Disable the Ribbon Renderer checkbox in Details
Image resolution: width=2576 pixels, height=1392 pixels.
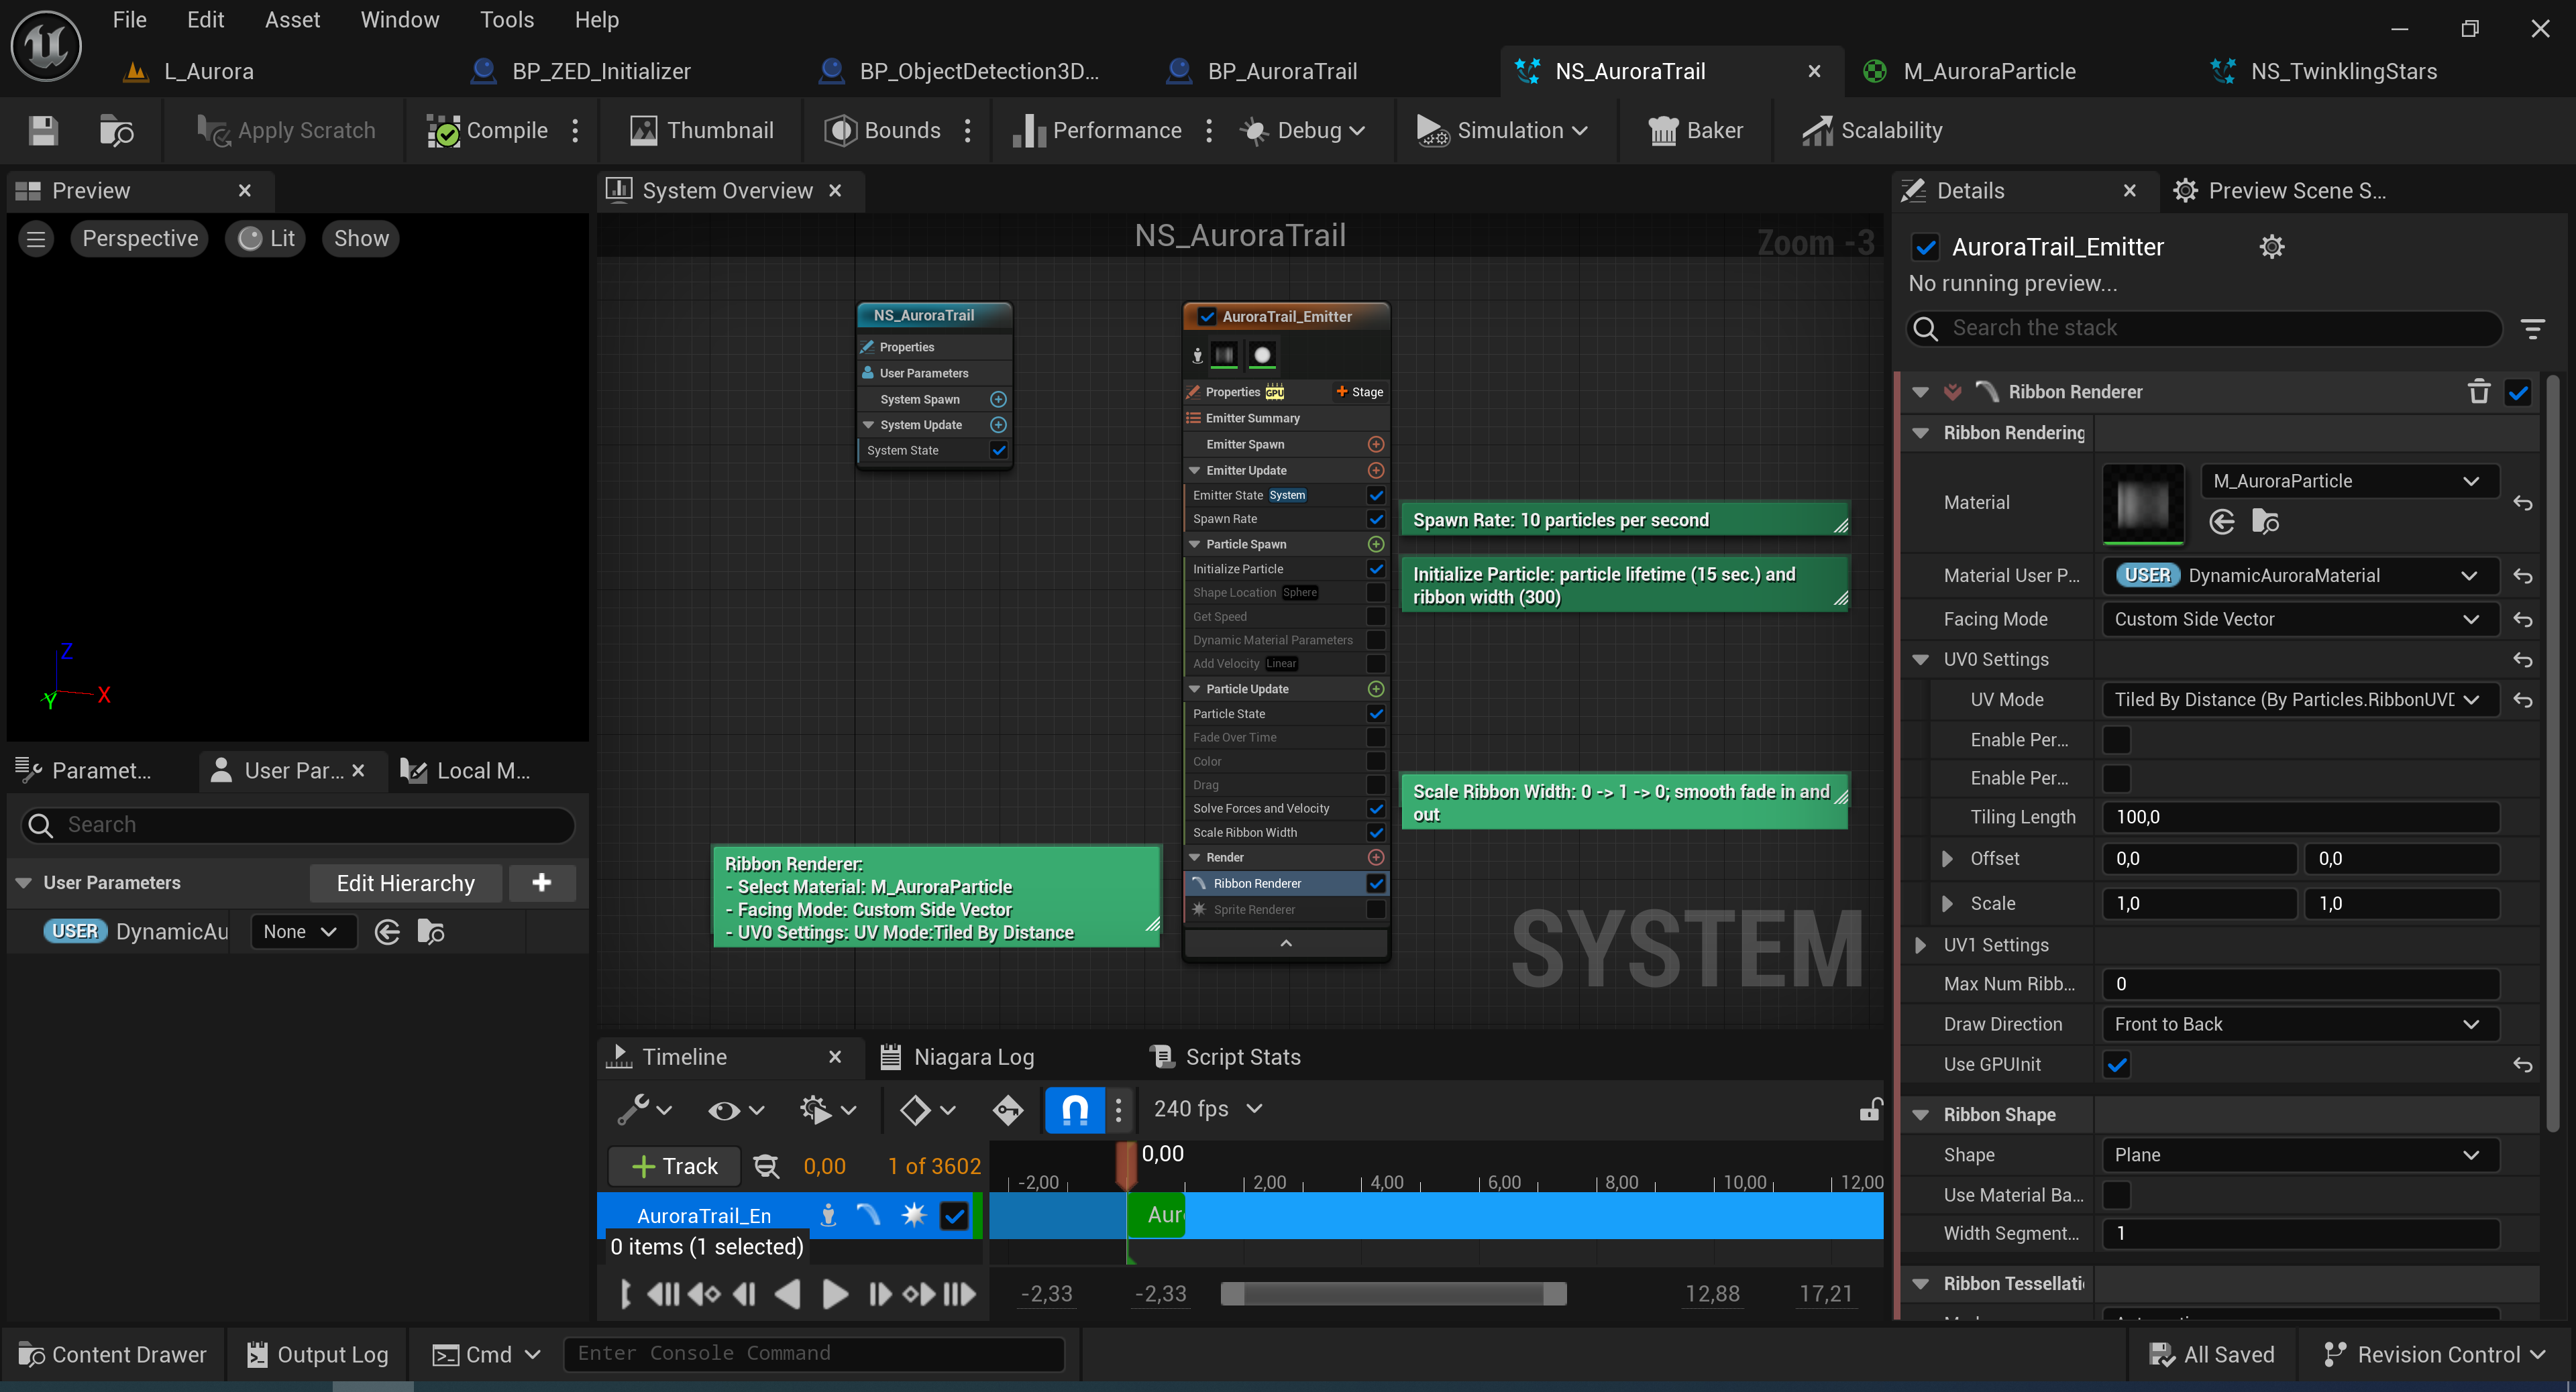coord(2517,392)
